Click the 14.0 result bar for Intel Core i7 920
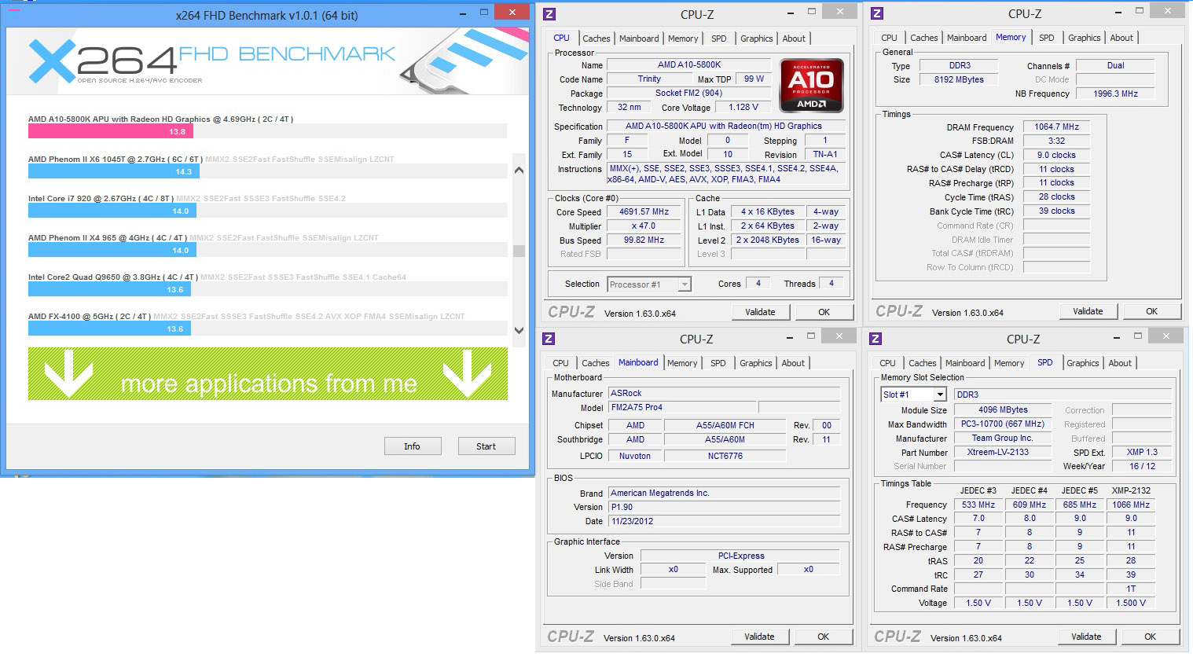Image resolution: width=1193 pixels, height=657 pixels. coord(112,211)
